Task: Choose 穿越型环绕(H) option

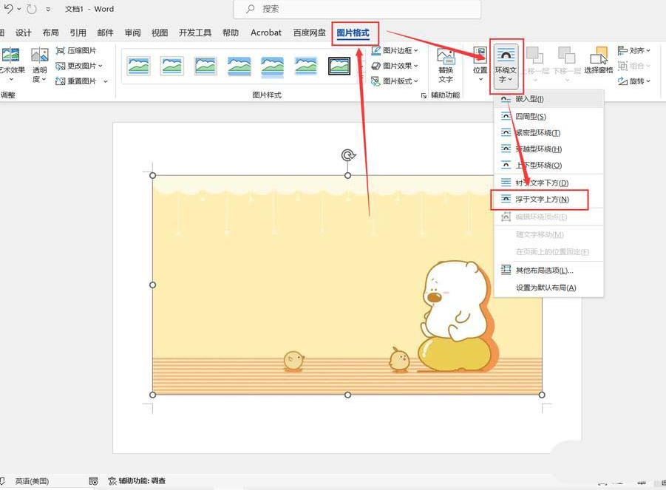Action: (548, 149)
